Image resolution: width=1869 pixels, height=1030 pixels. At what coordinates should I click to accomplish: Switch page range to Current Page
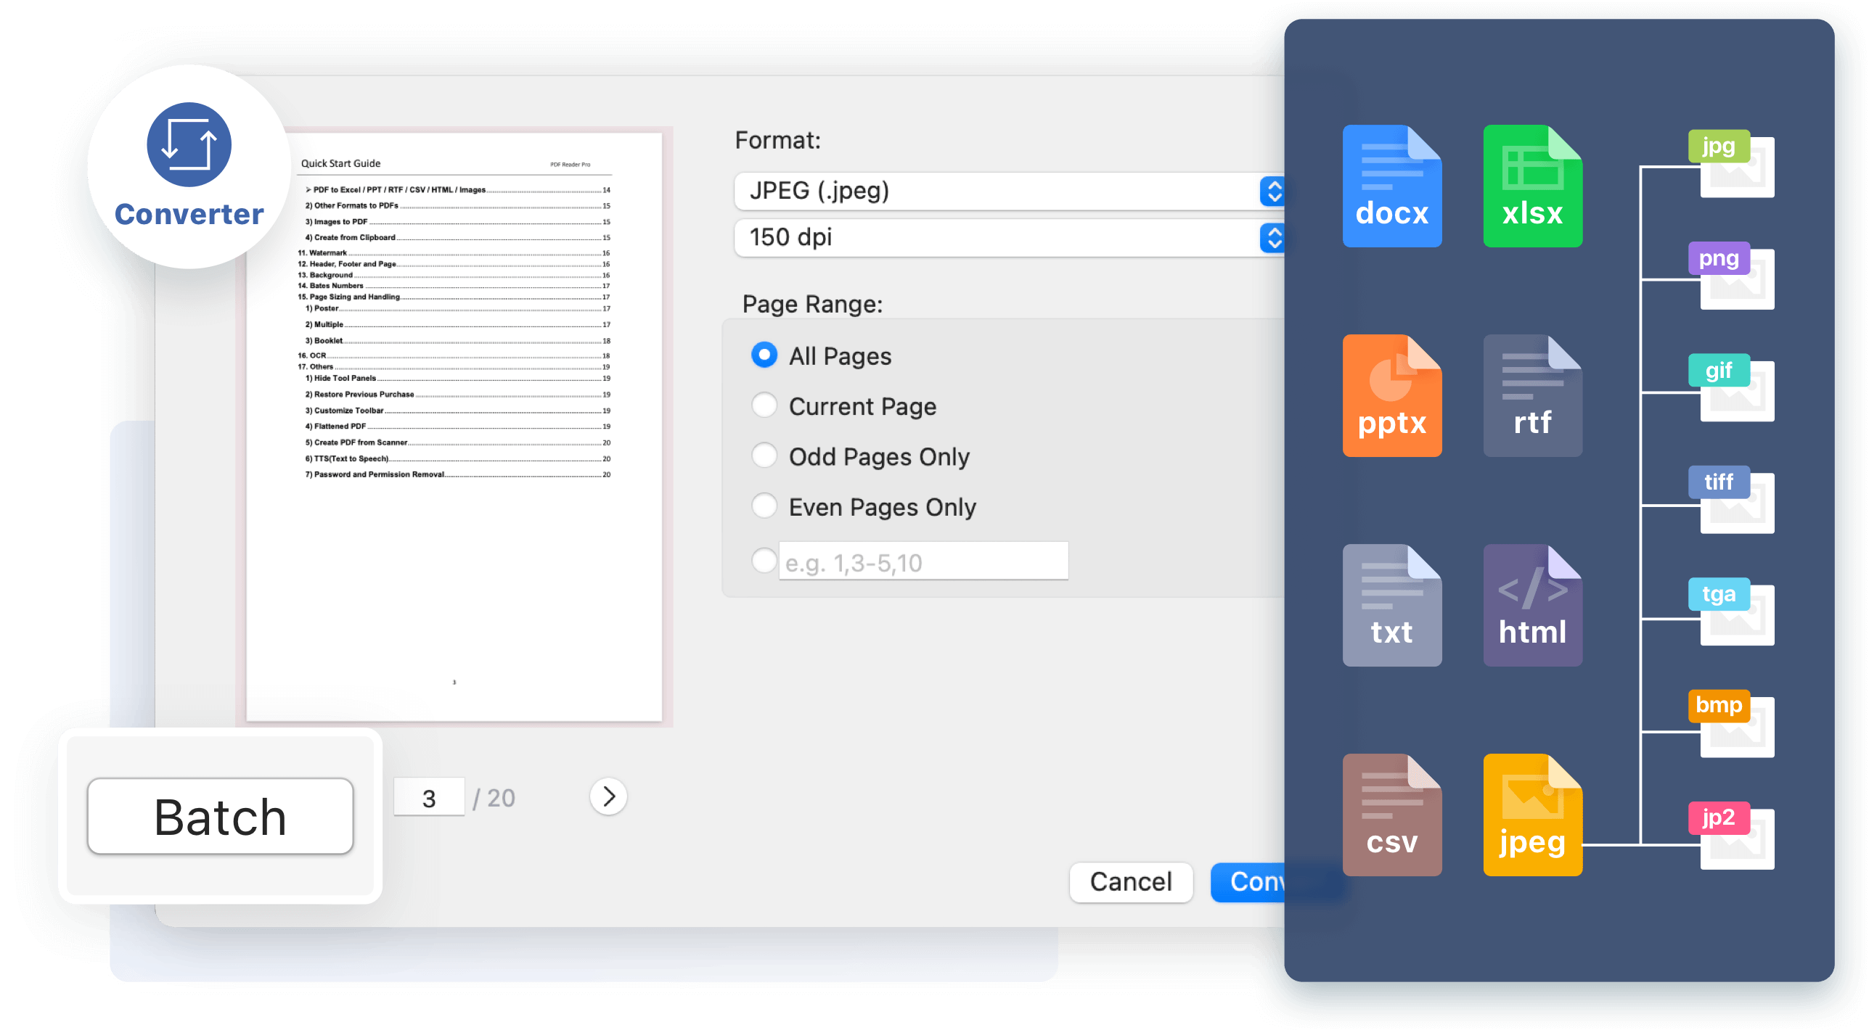click(x=764, y=405)
